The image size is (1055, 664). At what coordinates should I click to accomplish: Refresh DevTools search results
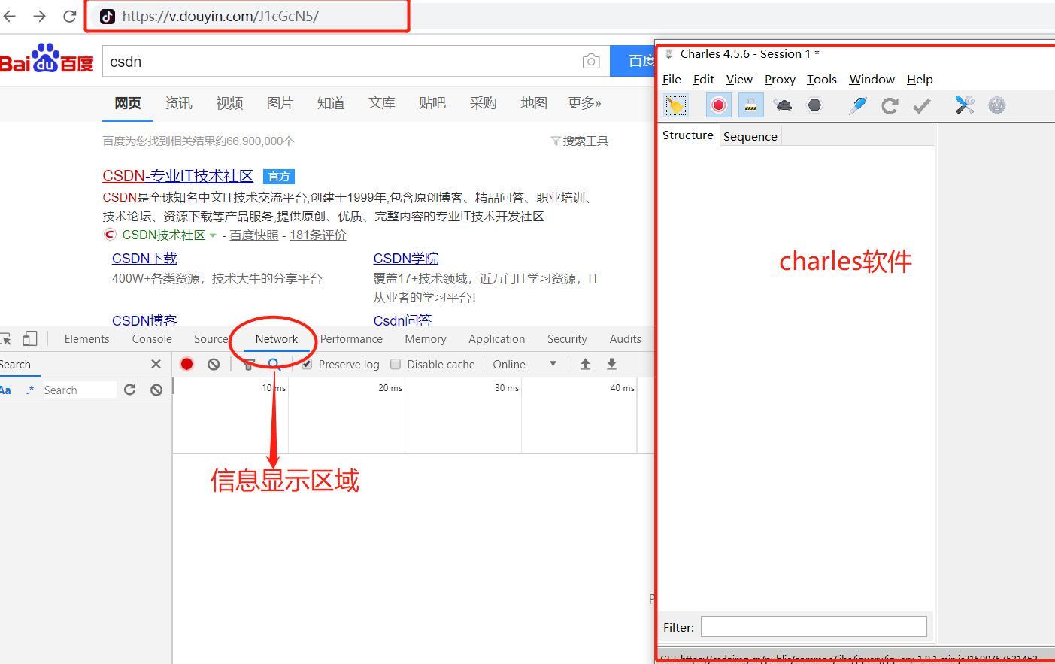coord(129,390)
